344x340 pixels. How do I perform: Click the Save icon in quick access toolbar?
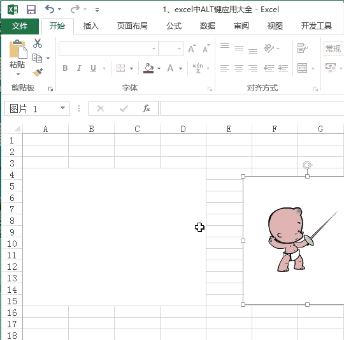tap(31, 10)
